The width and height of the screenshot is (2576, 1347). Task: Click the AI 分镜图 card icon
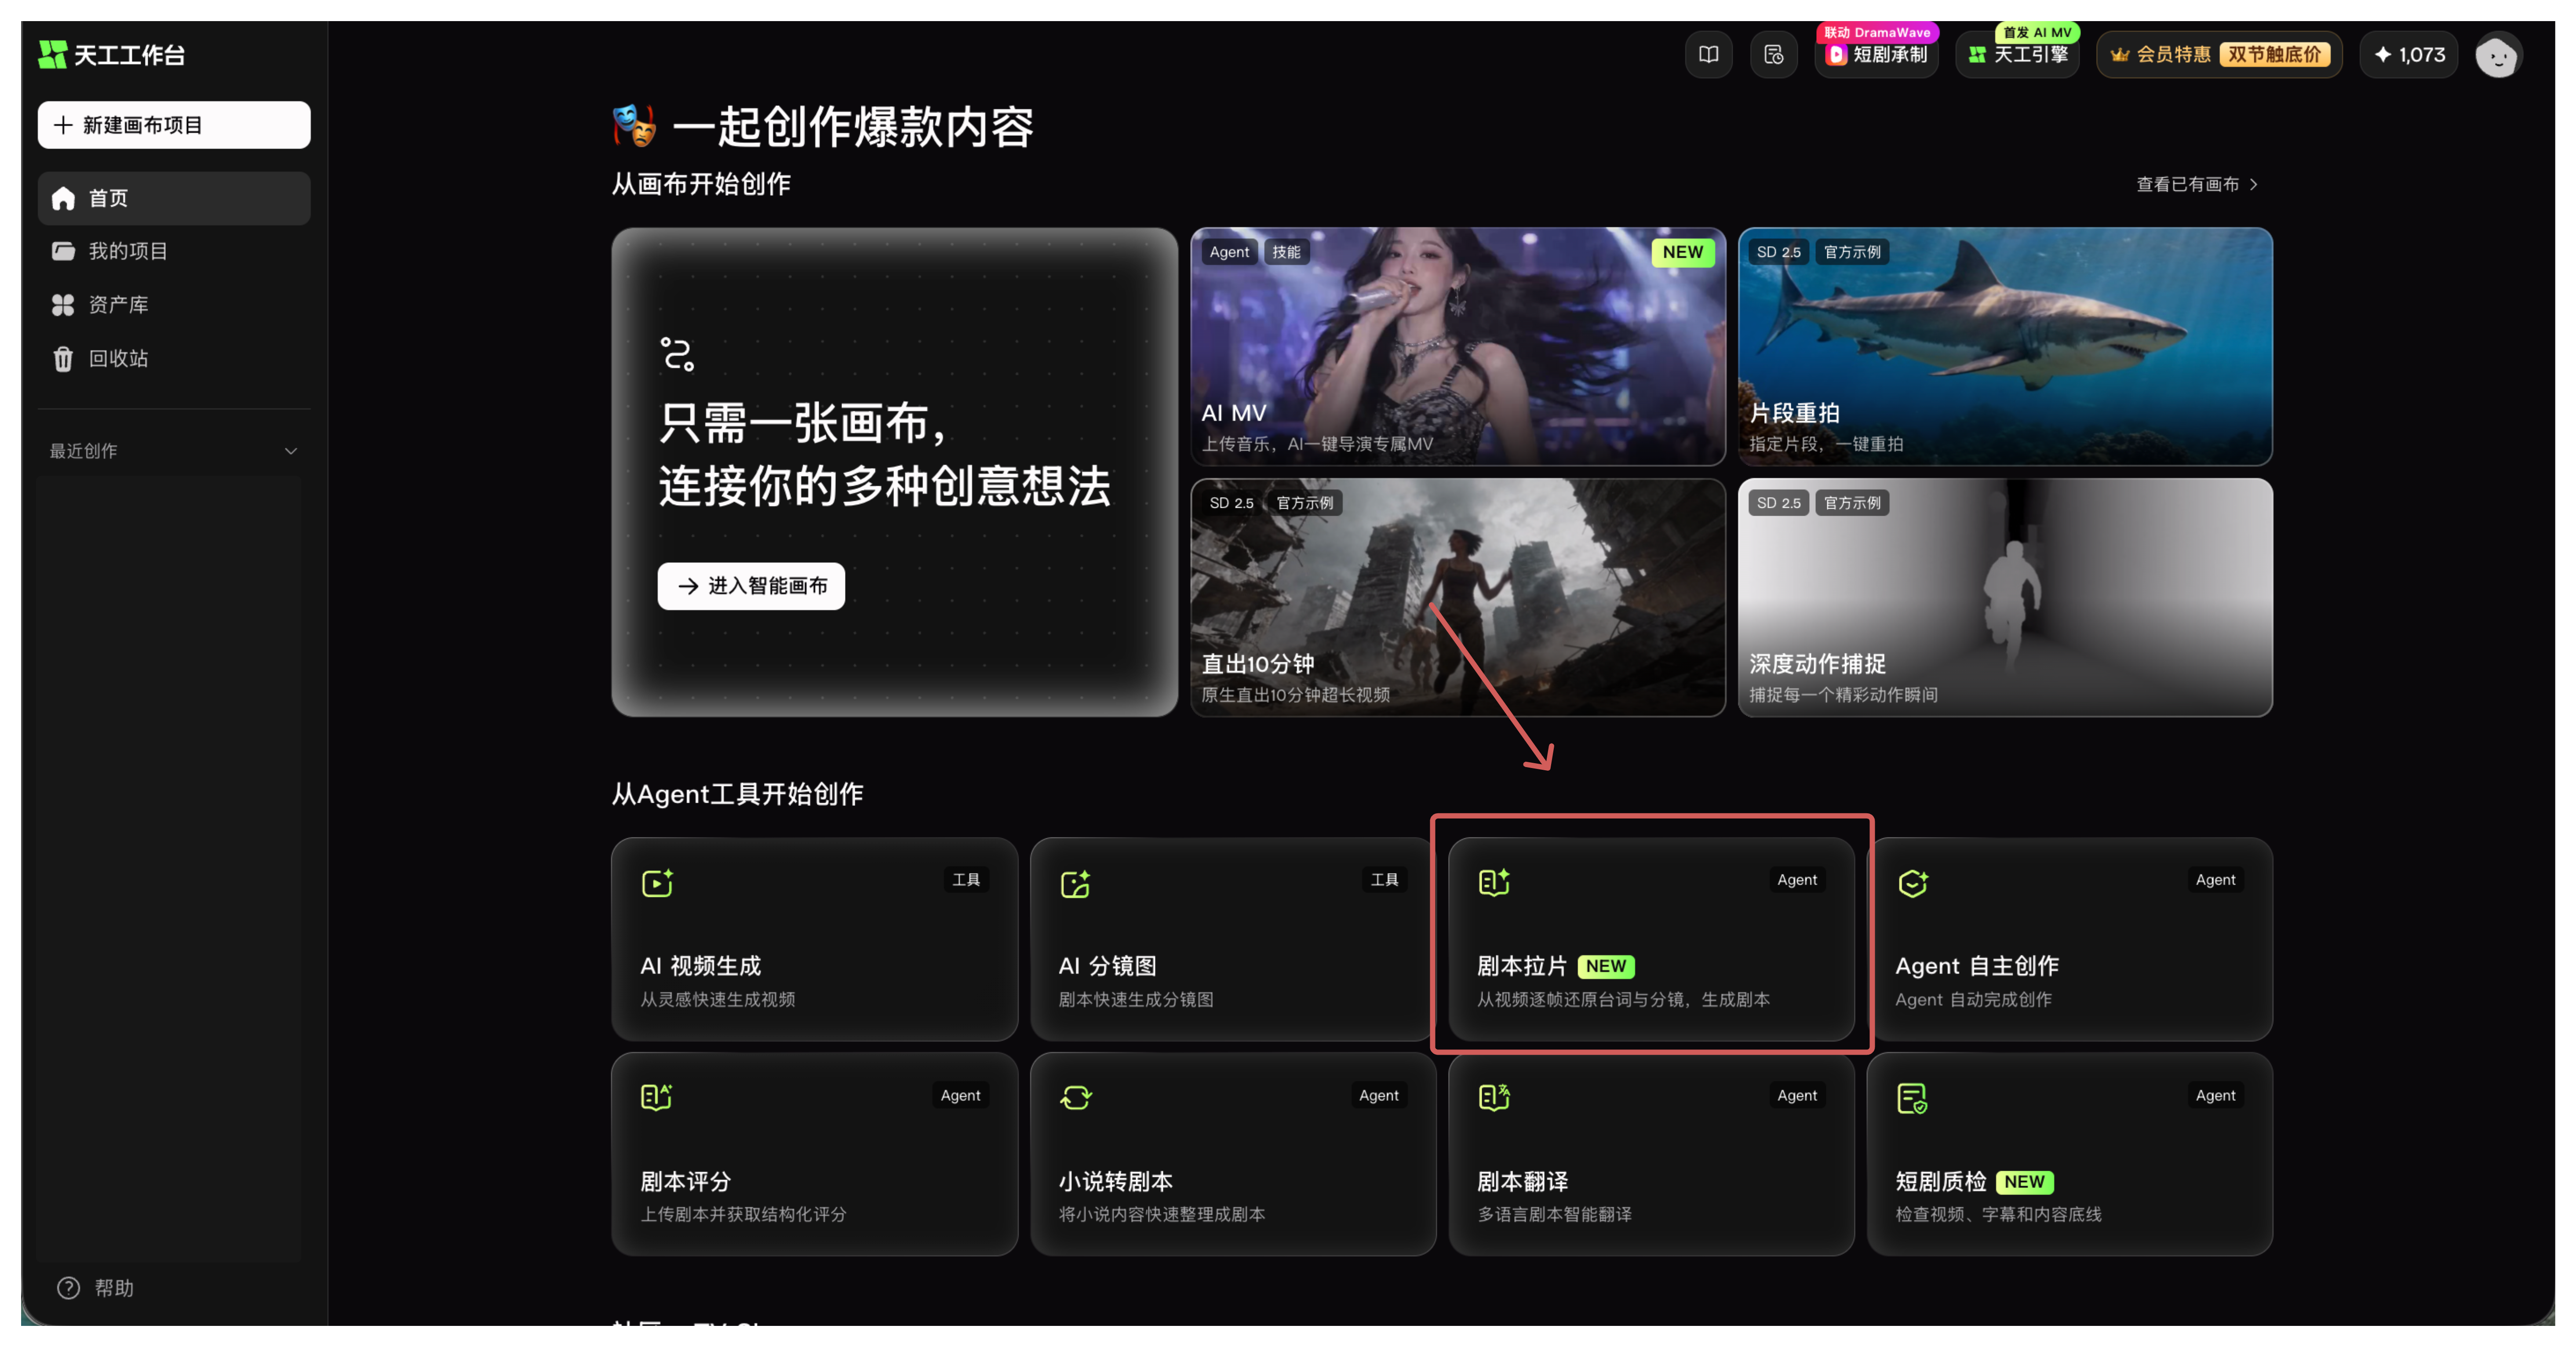[1075, 883]
